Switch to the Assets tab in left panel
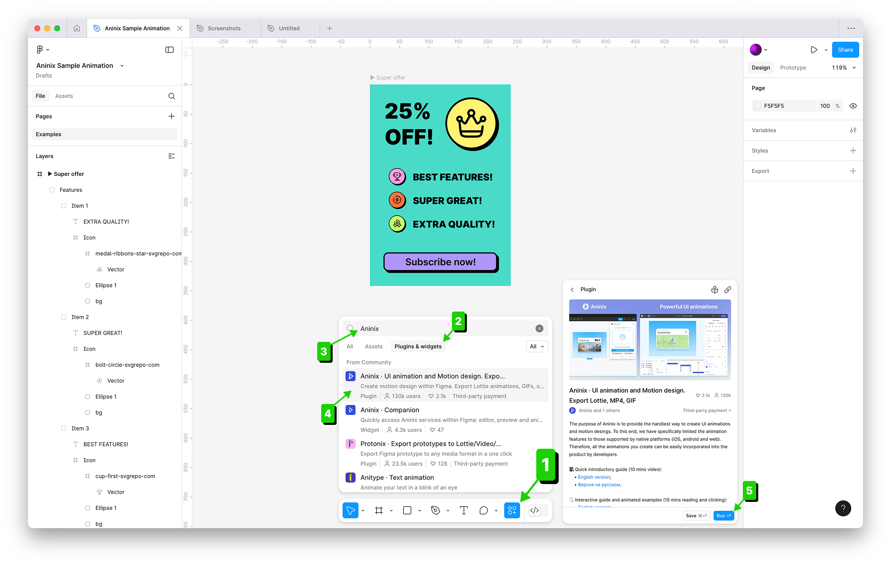Image resolution: width=891 pixels, height=565 pixels. 64,96
